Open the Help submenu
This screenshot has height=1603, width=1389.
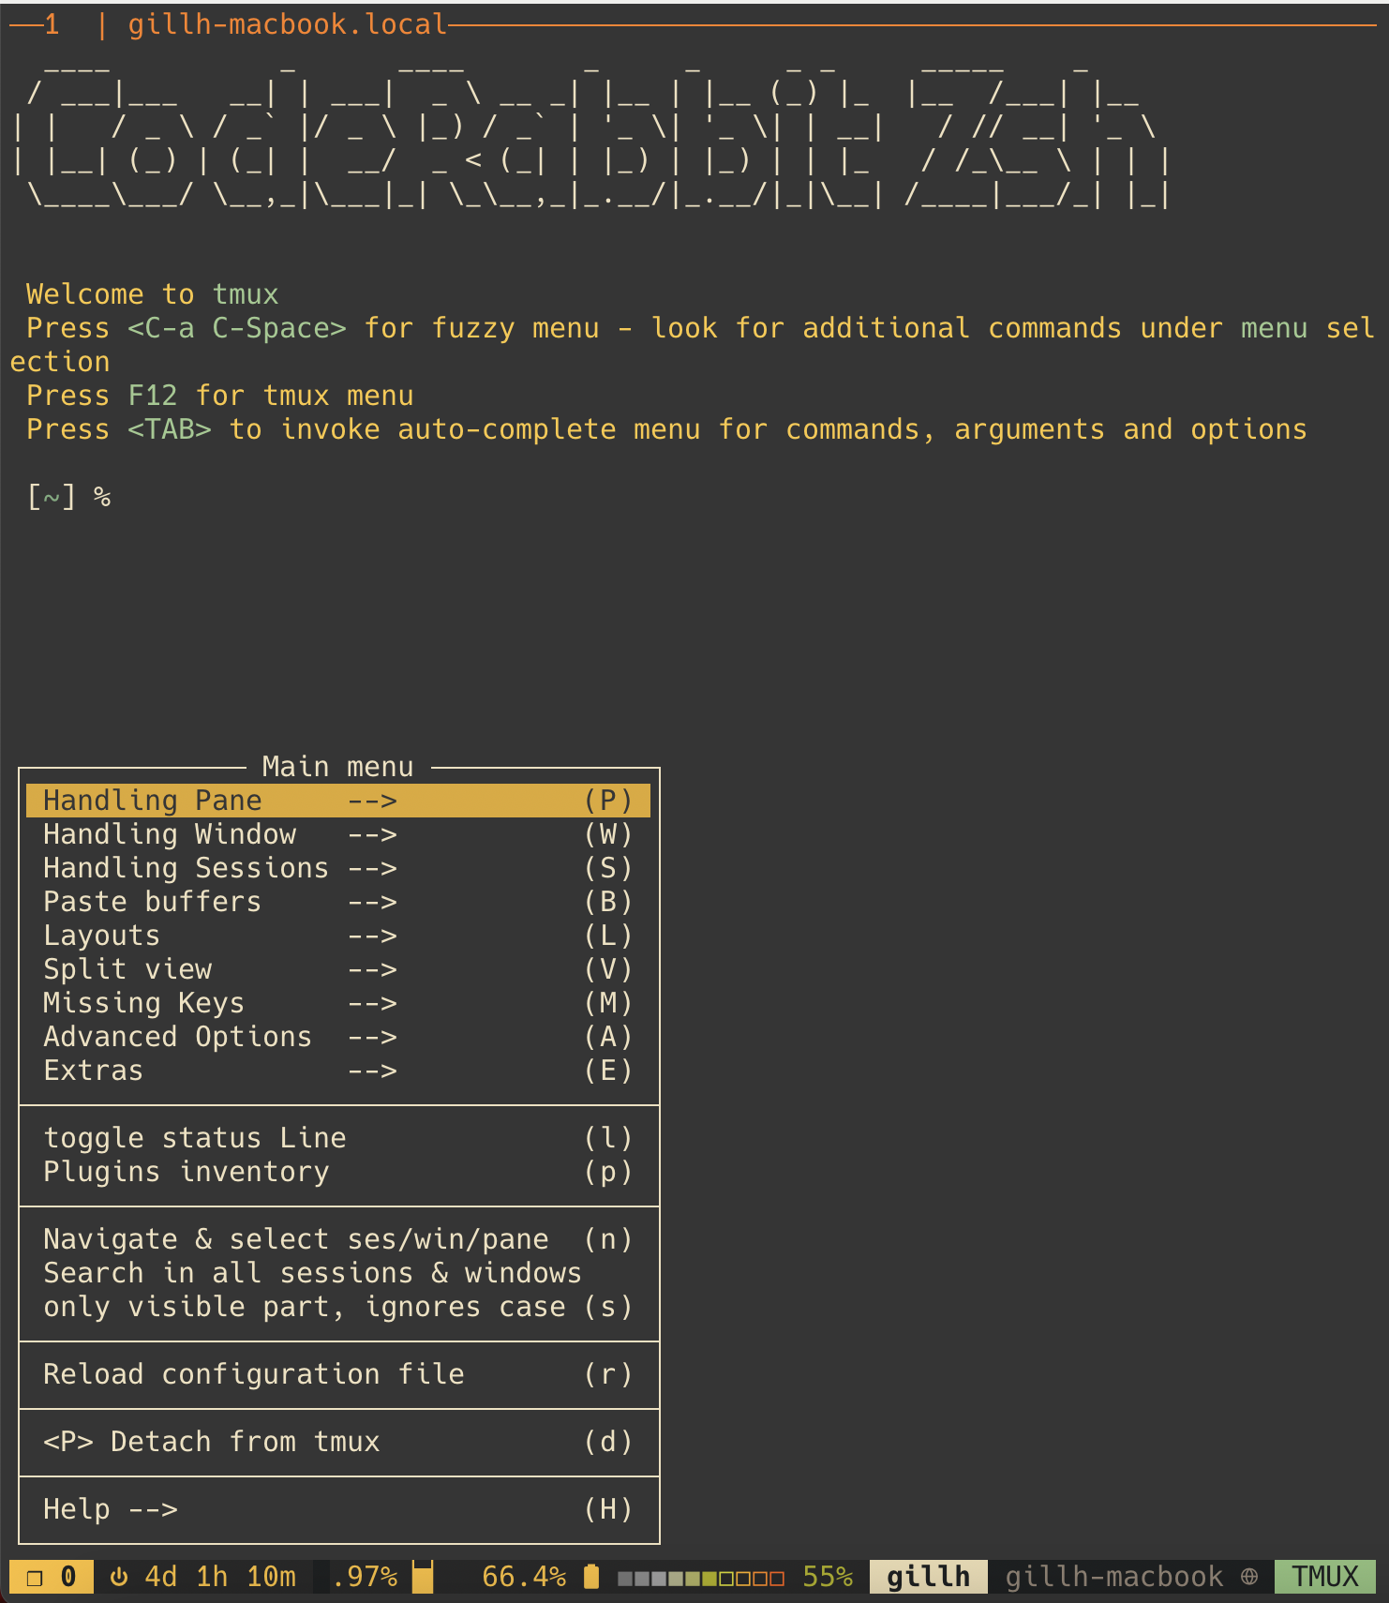click(338, 1509)
